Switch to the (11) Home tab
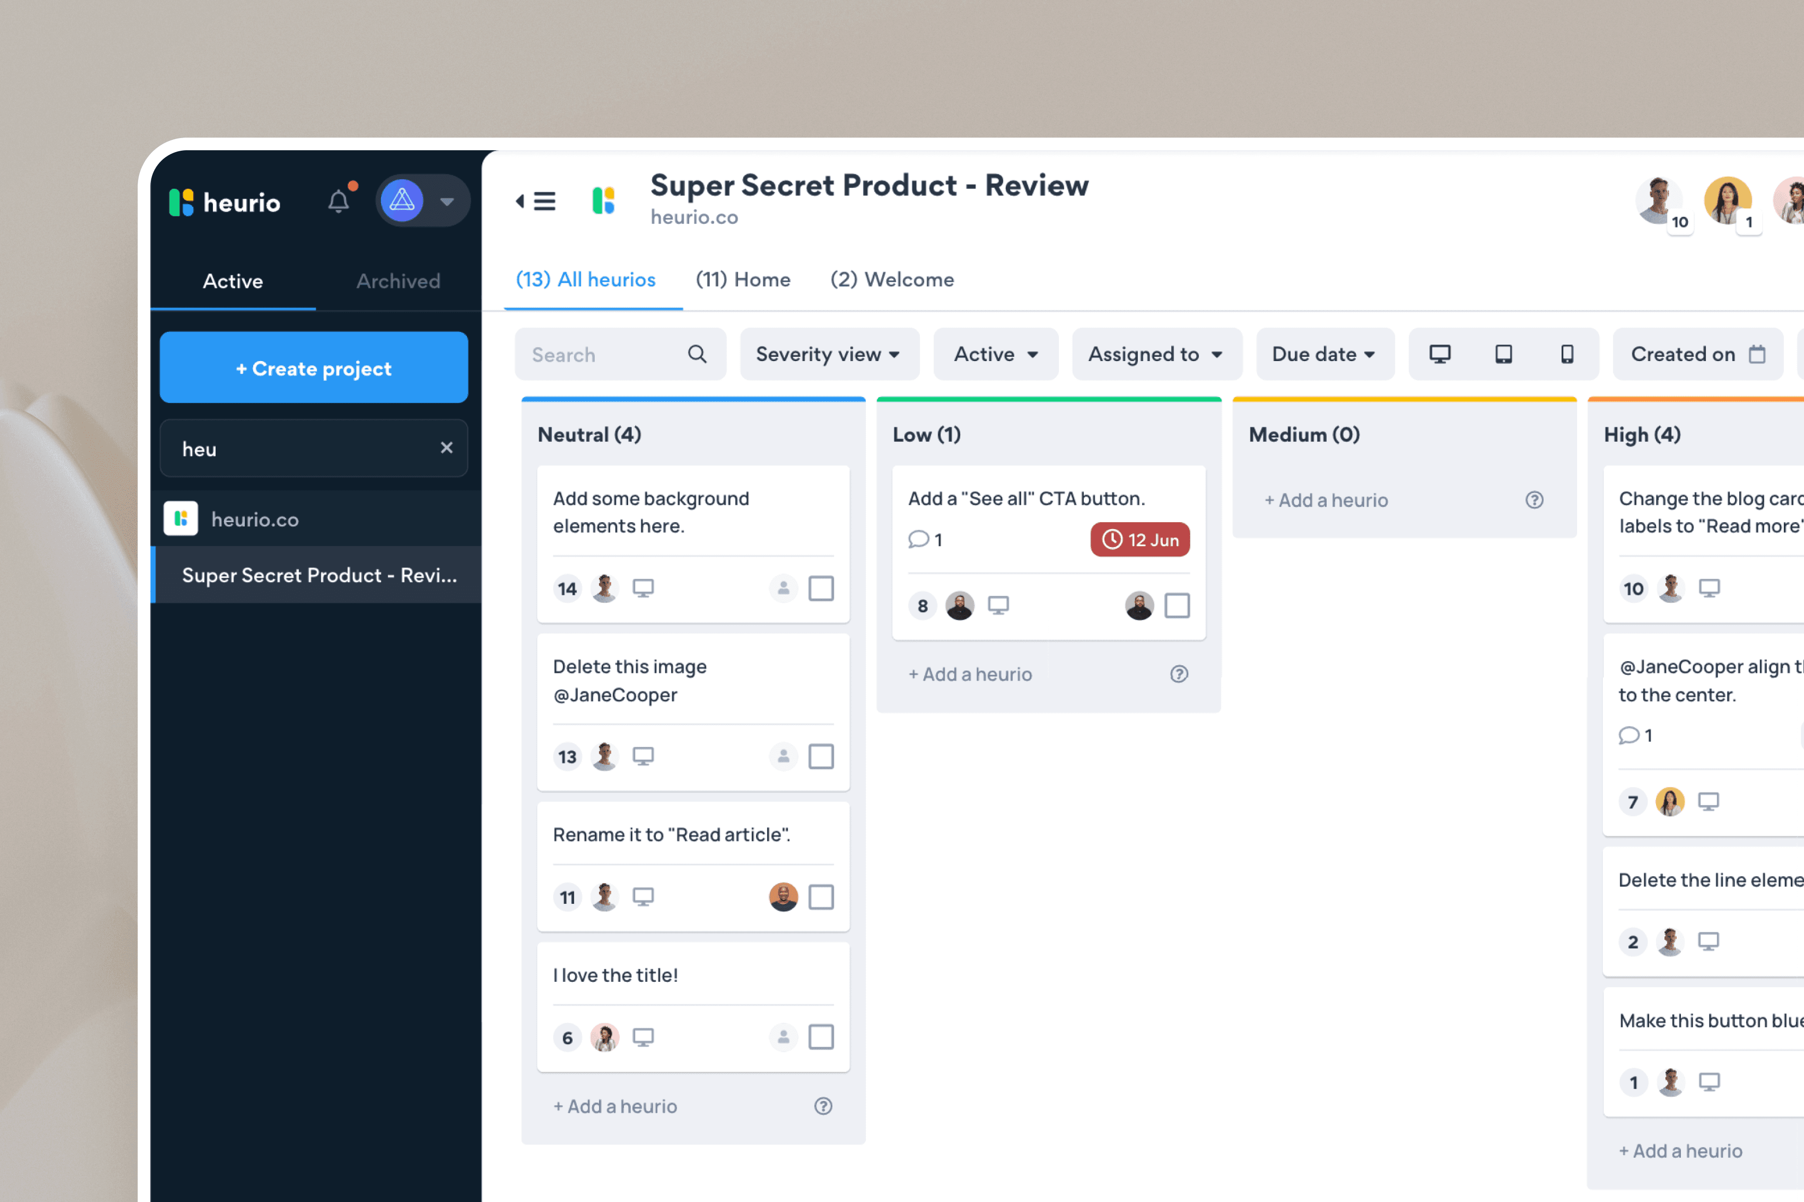The width and height of the screenshot is (1804, 1202). click(x=742, y=279)
